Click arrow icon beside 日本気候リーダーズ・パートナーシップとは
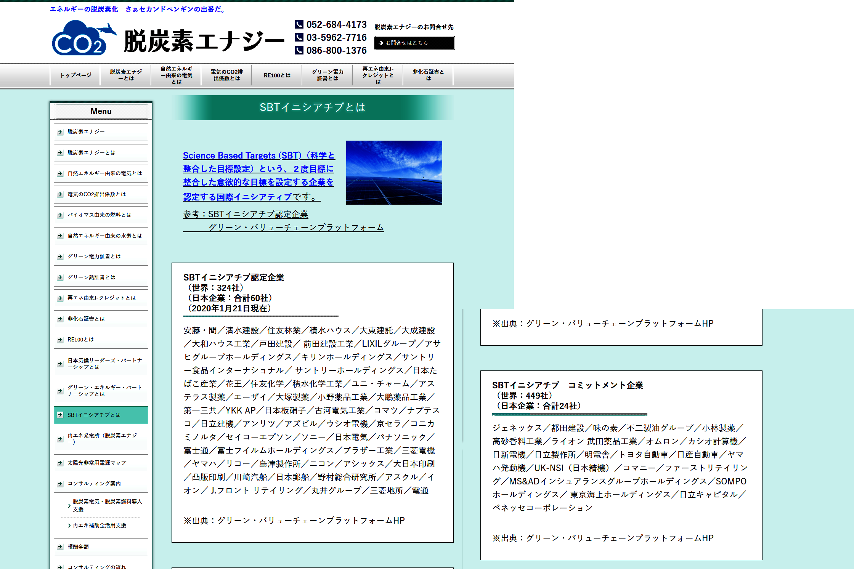The height and width of the screenshot is (569, 854). pos(60,364)
